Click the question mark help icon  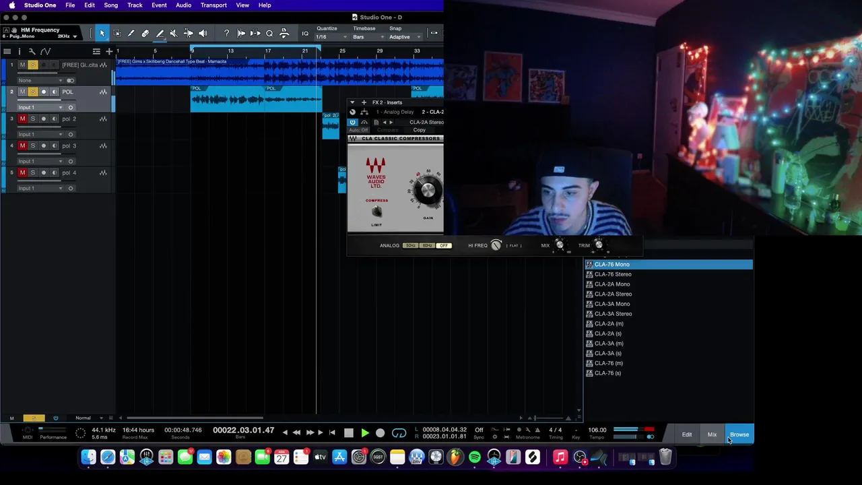[226, 33]
